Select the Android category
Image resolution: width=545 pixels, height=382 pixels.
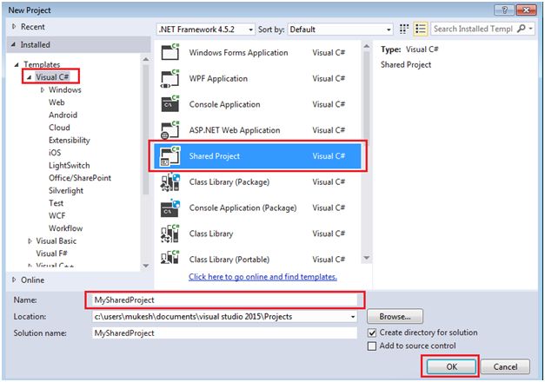coord(63,115)
